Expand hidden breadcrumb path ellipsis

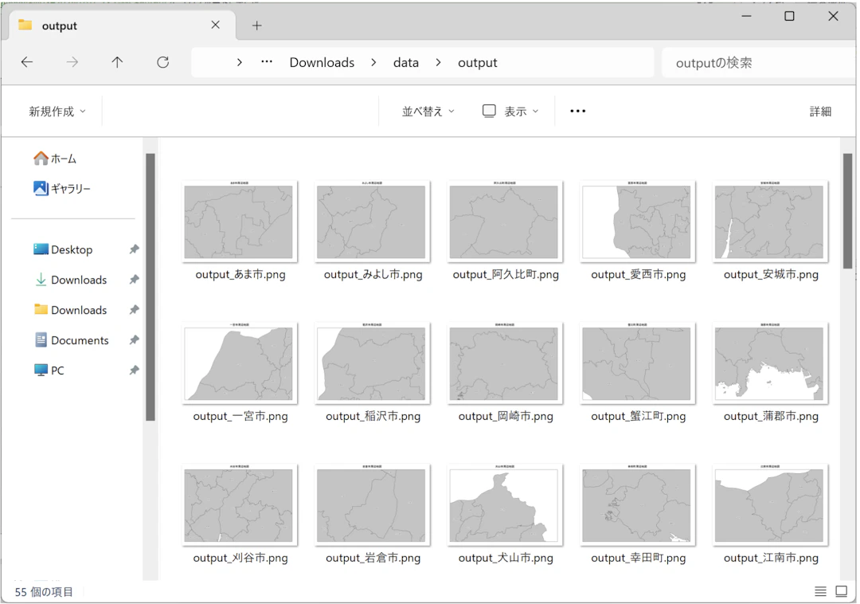[267, 62]
